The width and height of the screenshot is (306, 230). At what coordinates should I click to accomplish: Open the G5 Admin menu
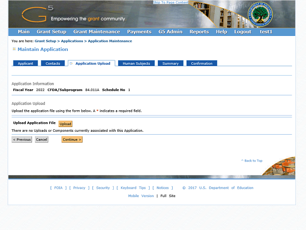tap(171, 32)
